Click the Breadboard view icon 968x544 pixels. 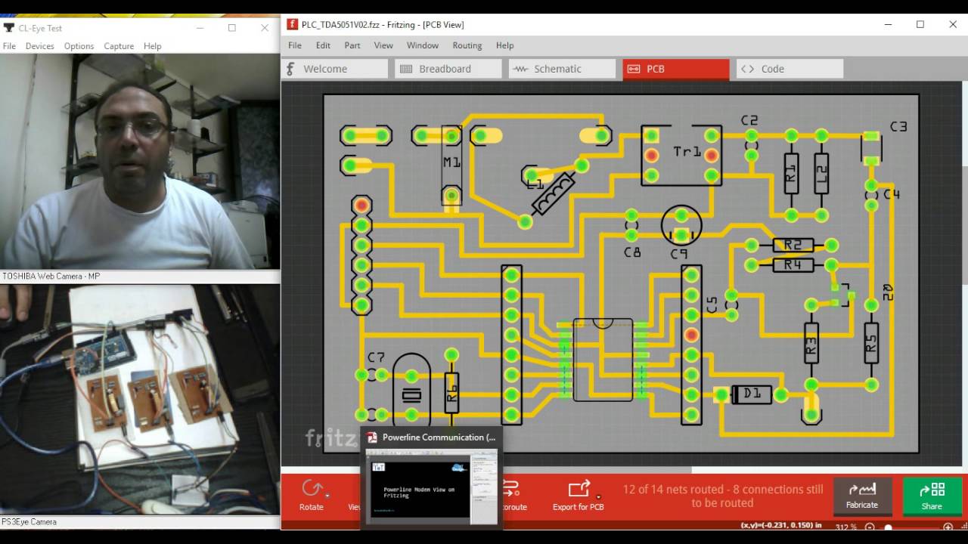(408, 68)
